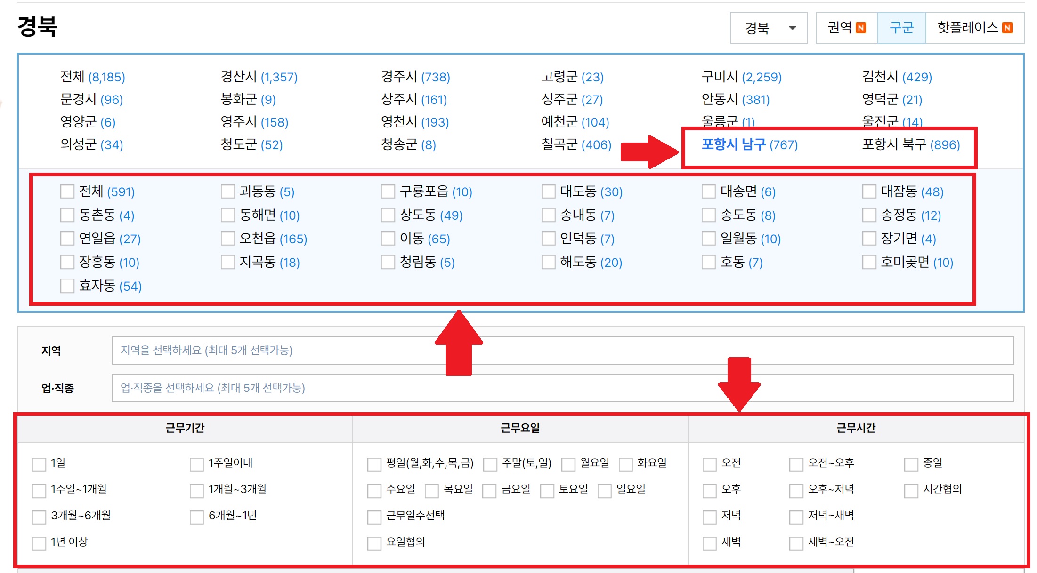Viewport: 1037px width, 573px height.
Task: Open the 경북 region dropdown
Action: click(769, 28)
